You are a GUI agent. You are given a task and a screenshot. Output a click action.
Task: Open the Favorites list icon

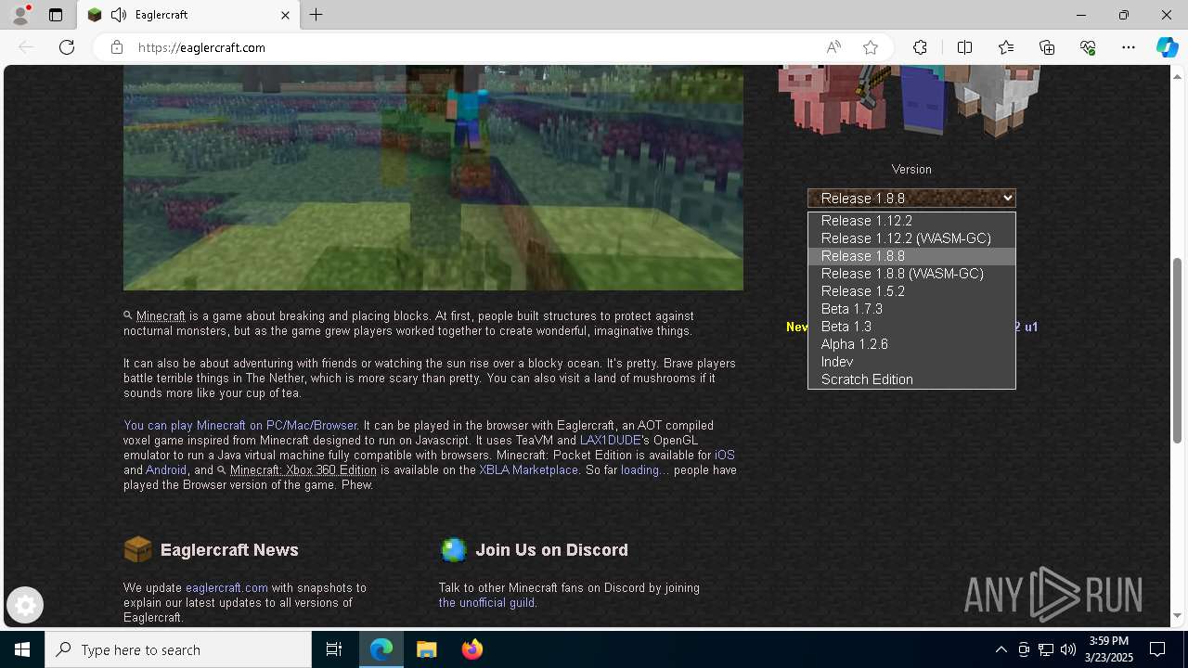pyautogui.click(x=1006, y=47)
